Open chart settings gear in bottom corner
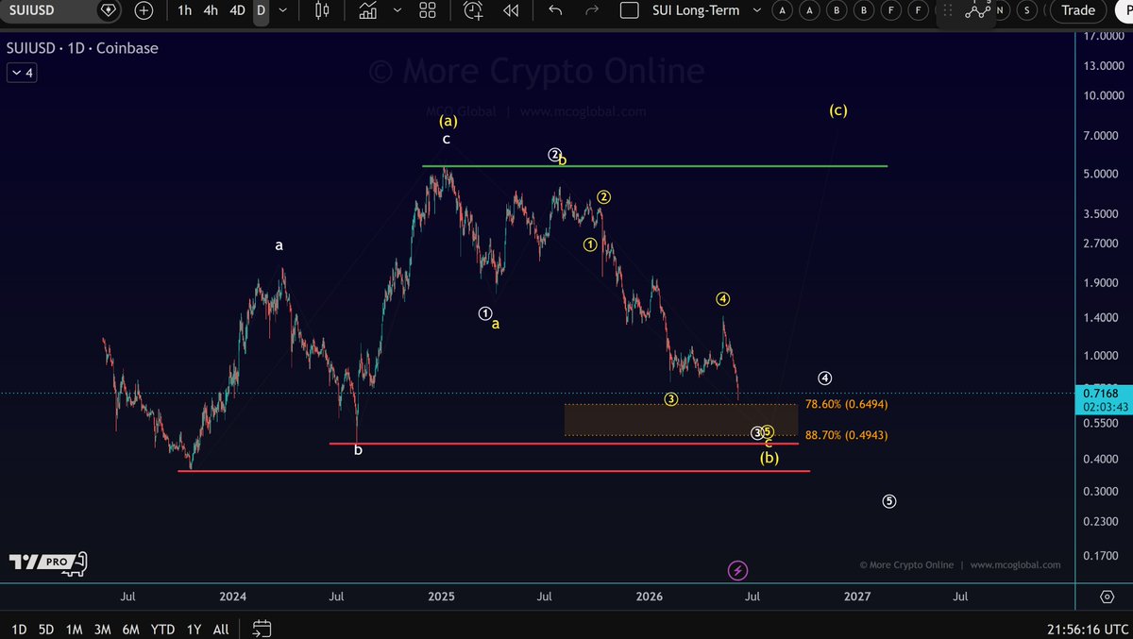 point(1107,597)
